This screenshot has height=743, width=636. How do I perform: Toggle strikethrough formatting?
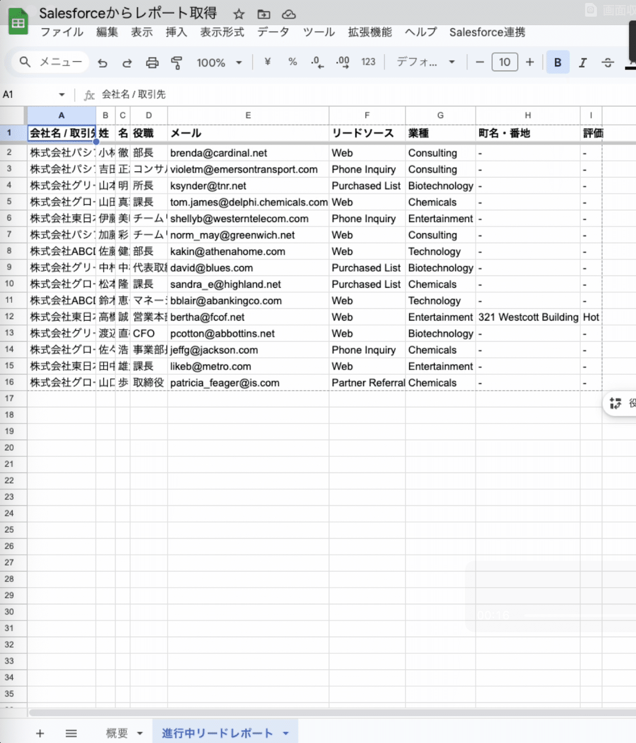pyautogui.click(x=608, y=63)
